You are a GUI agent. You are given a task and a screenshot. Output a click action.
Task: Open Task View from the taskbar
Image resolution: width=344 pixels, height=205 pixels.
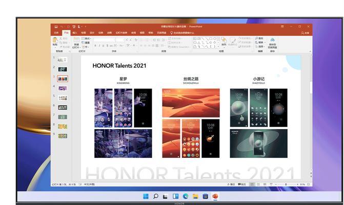[165, 197]
